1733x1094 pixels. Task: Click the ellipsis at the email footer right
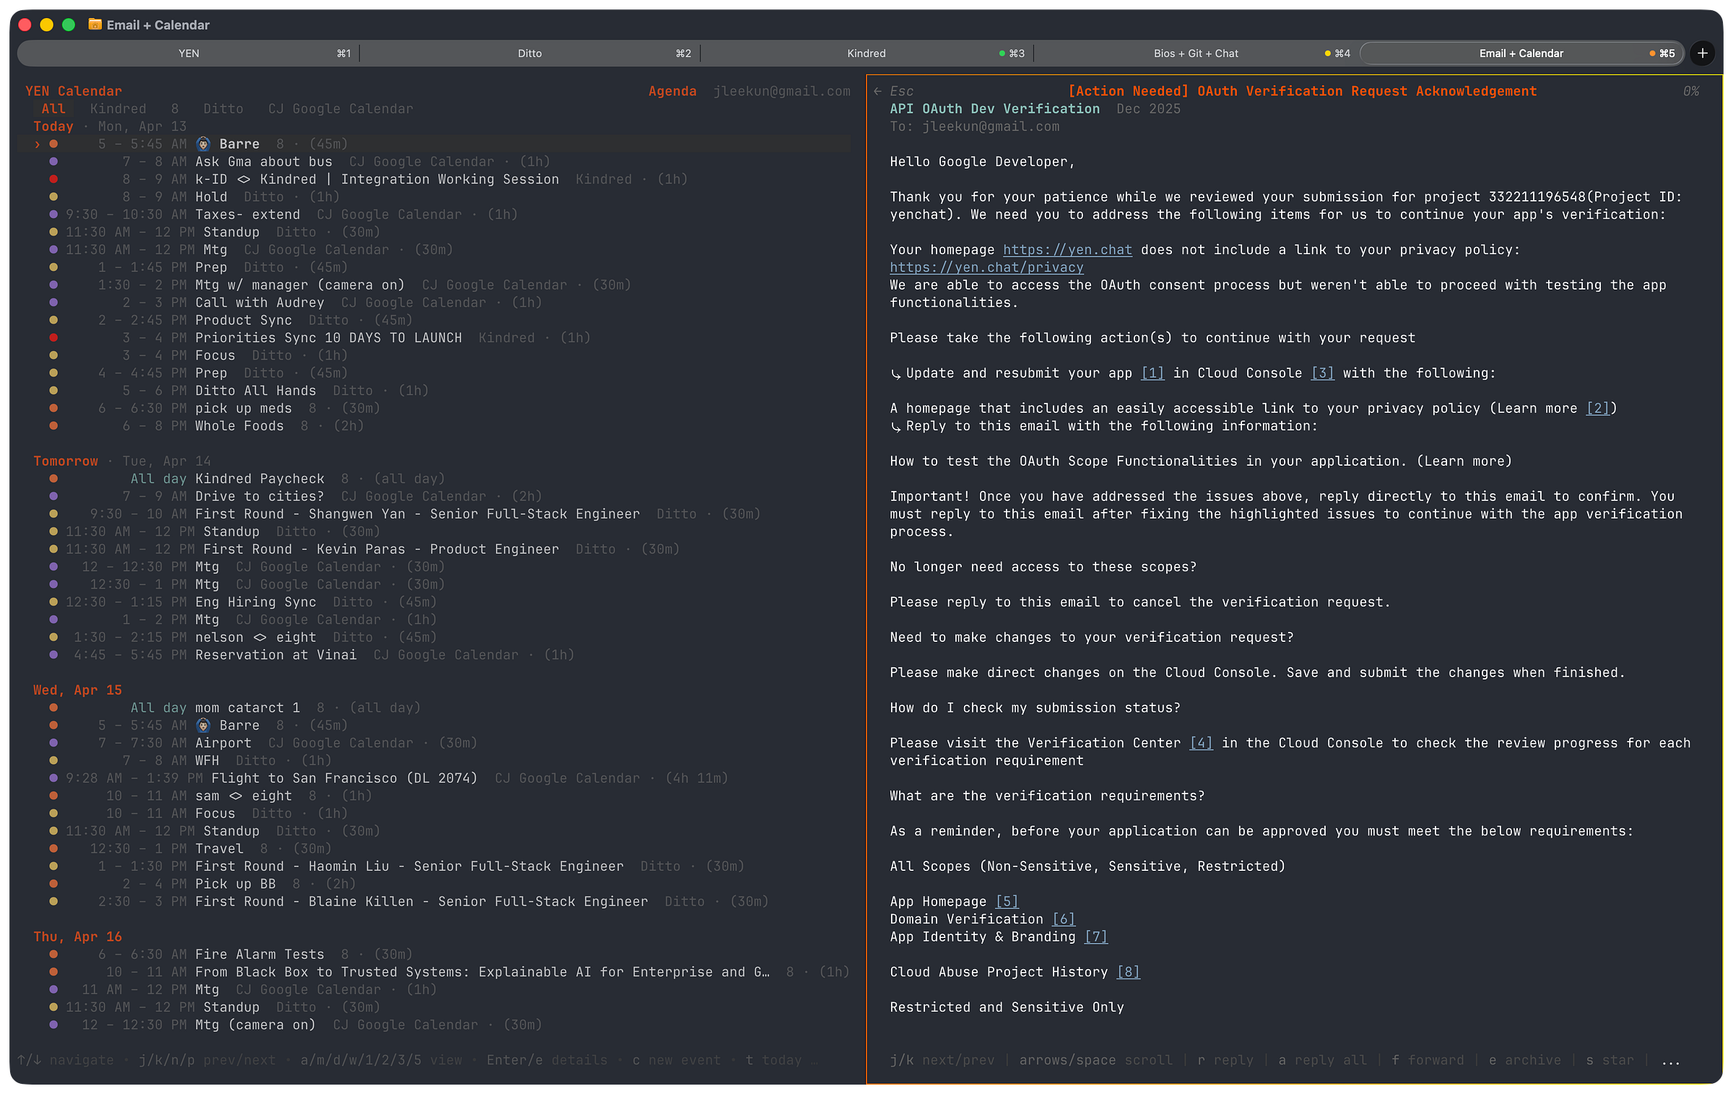[1670, 1060]
